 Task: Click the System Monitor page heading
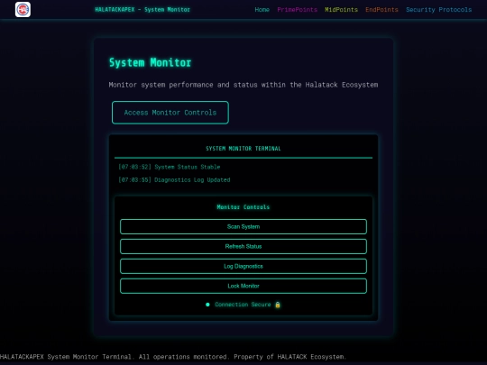pyautogui.click(x=150, y=62)
